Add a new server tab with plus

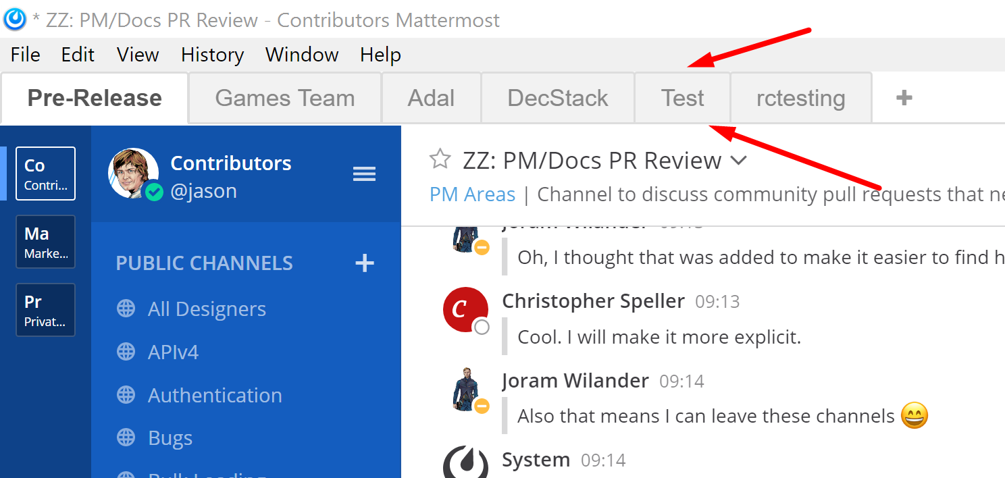[904, 99]
